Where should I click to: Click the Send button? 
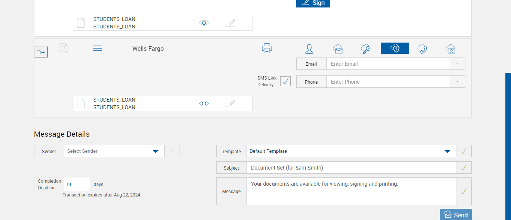tap(456, 215)
